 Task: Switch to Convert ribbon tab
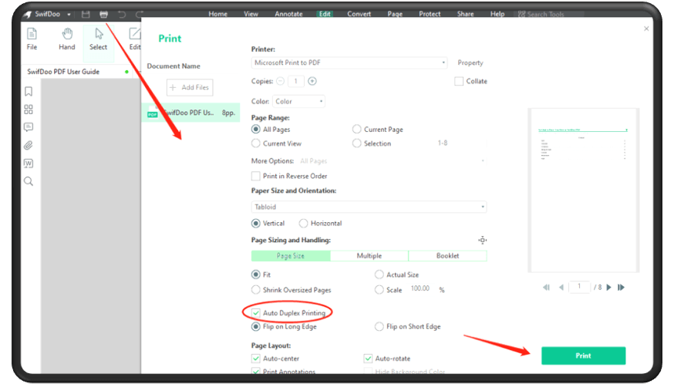click(x=359, y=14)
